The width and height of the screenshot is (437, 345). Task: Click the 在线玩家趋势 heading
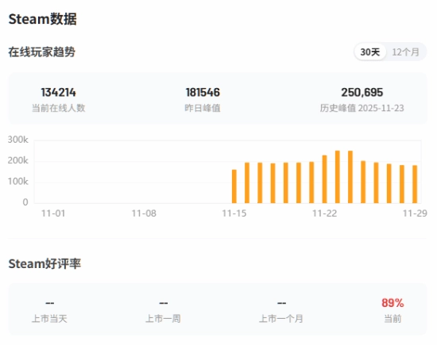[x=42, y=52]
